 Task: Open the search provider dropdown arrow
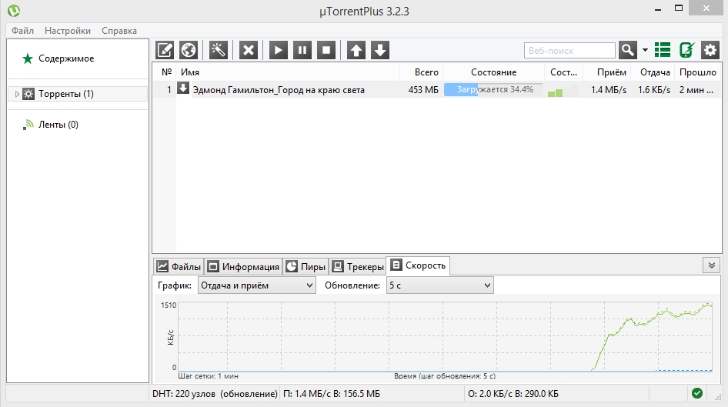tap(645, 50)
